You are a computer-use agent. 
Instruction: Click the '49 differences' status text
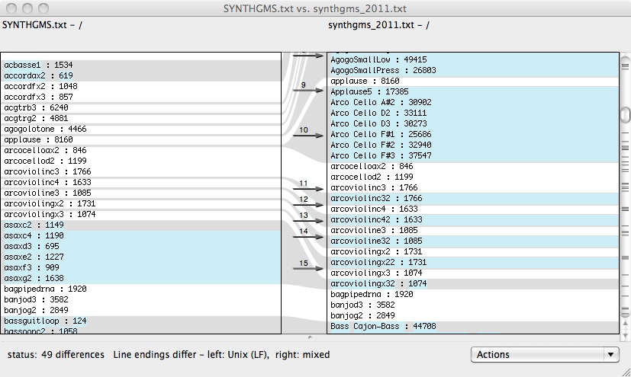[x=72, y=354]
